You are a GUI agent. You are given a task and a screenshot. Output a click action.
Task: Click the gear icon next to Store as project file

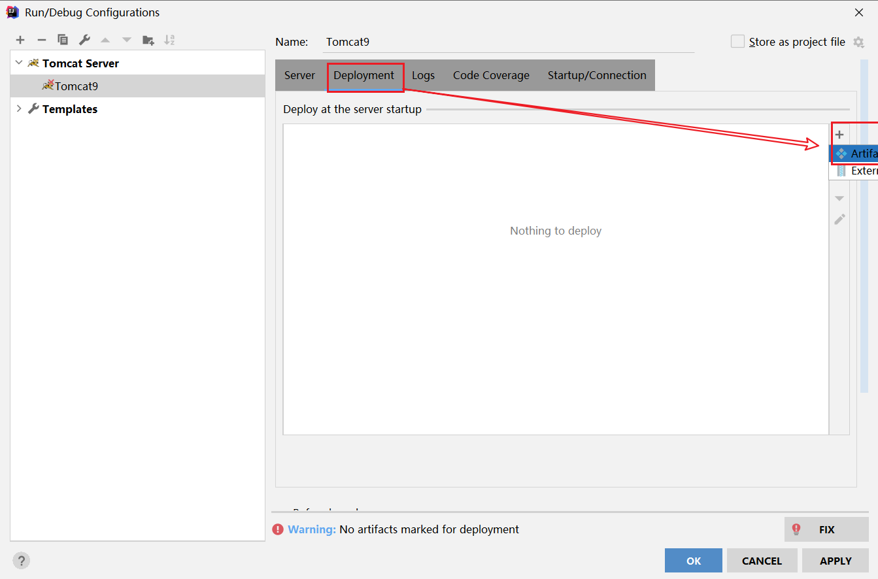coord(858,42)
